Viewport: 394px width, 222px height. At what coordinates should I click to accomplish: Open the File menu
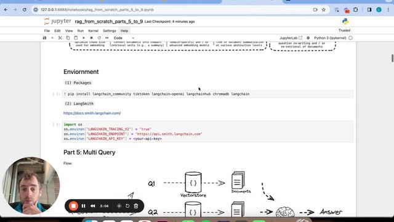(x=47, y=31)
